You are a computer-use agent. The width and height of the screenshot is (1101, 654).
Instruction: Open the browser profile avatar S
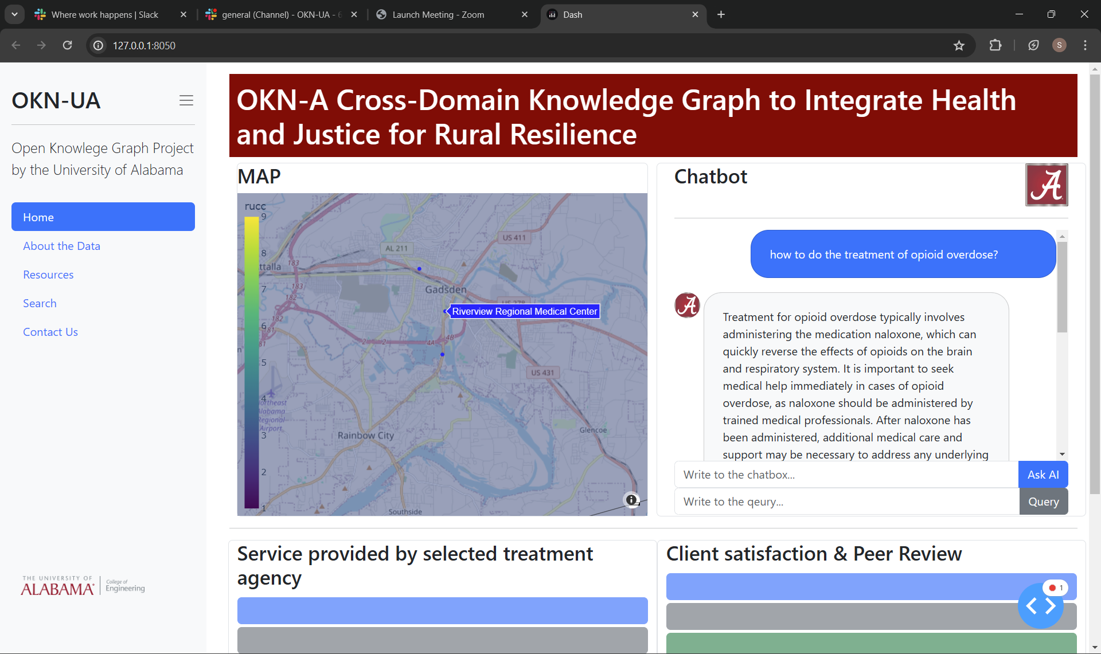(x=1059, y=45)
